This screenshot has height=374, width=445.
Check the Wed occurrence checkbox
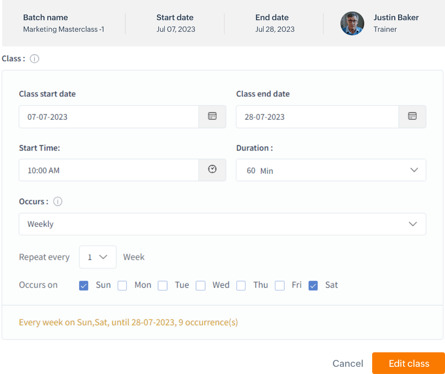pos(201,286)
